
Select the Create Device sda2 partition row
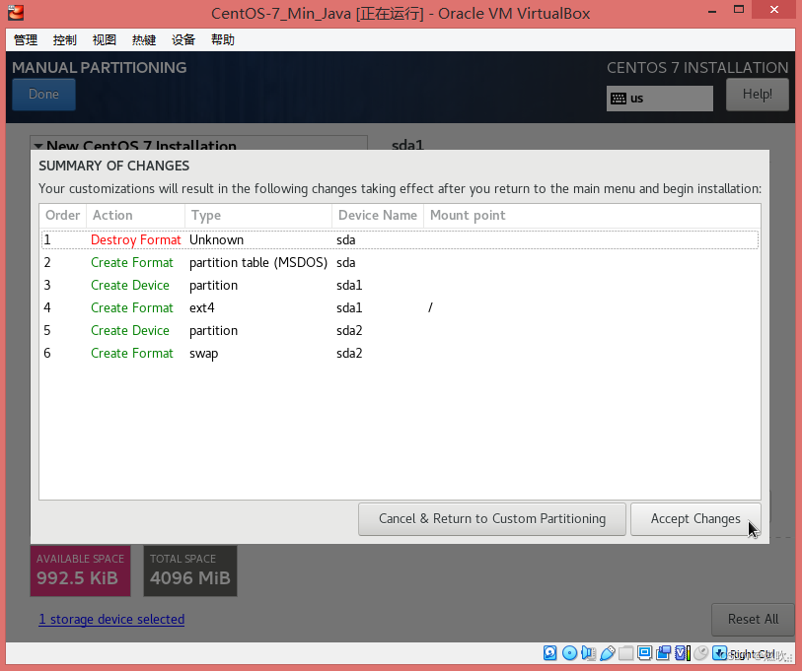pyautogui.click(x=400, y=331)
